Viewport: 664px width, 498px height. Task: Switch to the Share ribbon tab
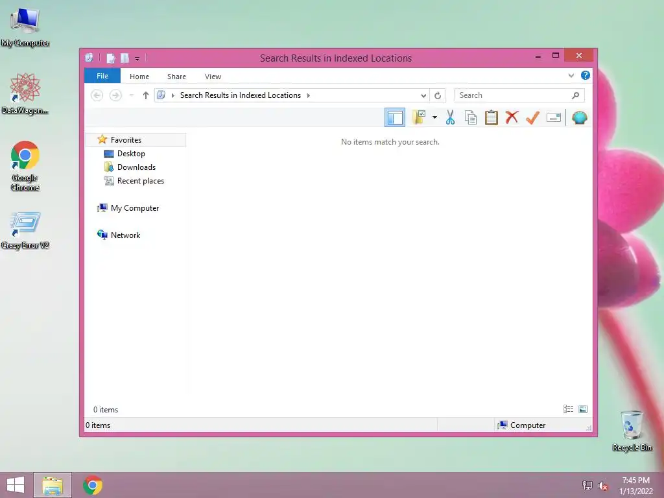[176, 77]
